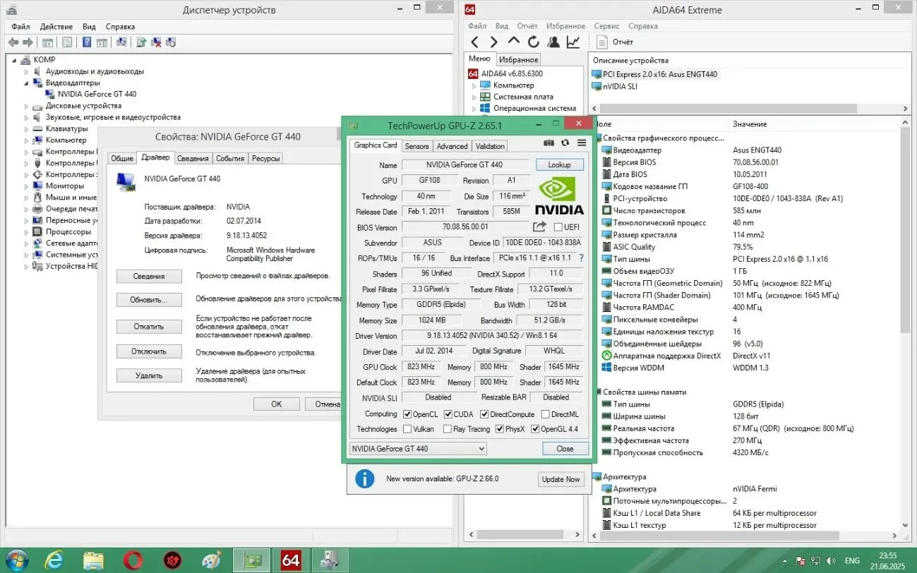Go up one level in AIDA64 toolbar
Screen dimensions: 917x573
(514, 42)
